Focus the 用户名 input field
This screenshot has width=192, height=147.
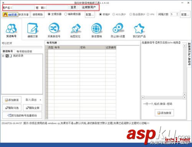click(x=24, y=8)
